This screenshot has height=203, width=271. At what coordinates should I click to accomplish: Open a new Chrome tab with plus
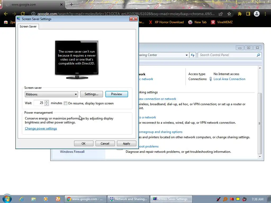71,5
